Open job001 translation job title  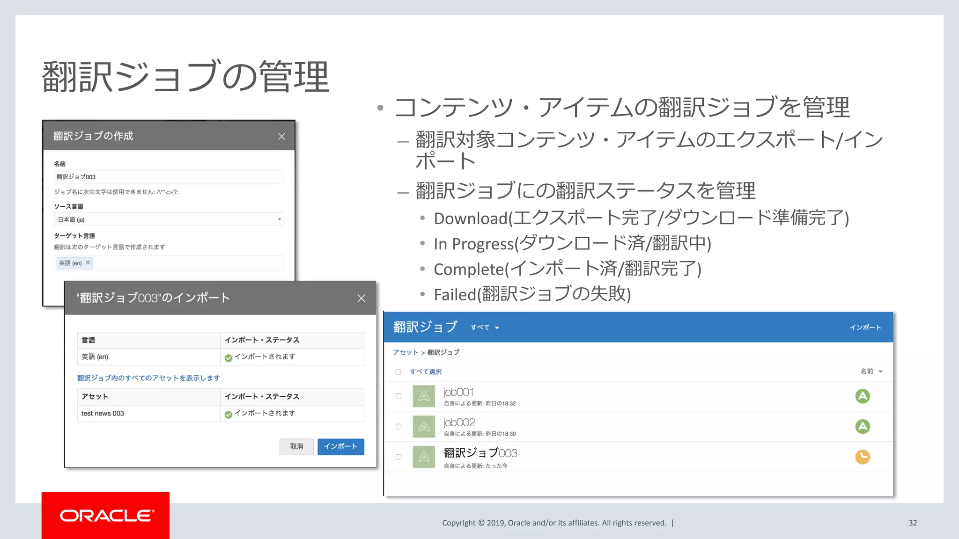click(459, 392)
